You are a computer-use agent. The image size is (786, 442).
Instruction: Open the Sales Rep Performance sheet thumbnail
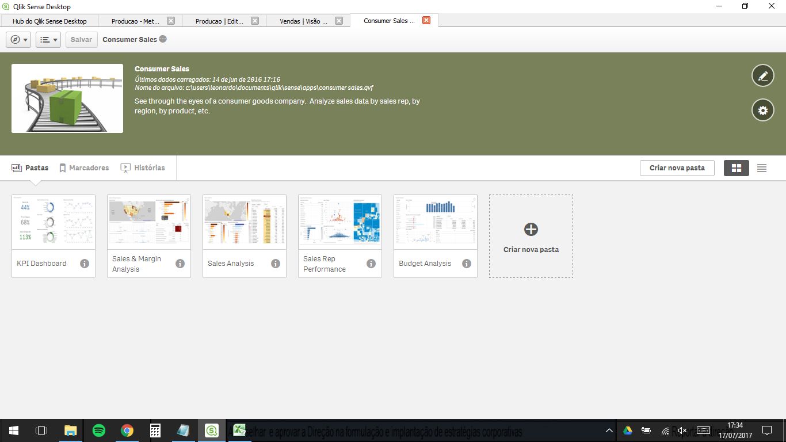(x=340, y=222)
